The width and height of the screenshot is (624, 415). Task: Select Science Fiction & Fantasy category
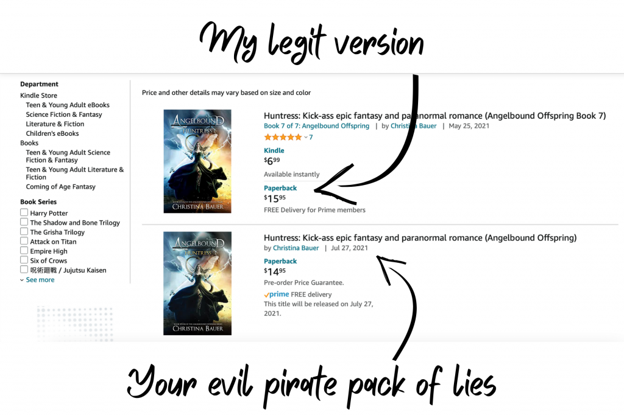click(63, 114)
